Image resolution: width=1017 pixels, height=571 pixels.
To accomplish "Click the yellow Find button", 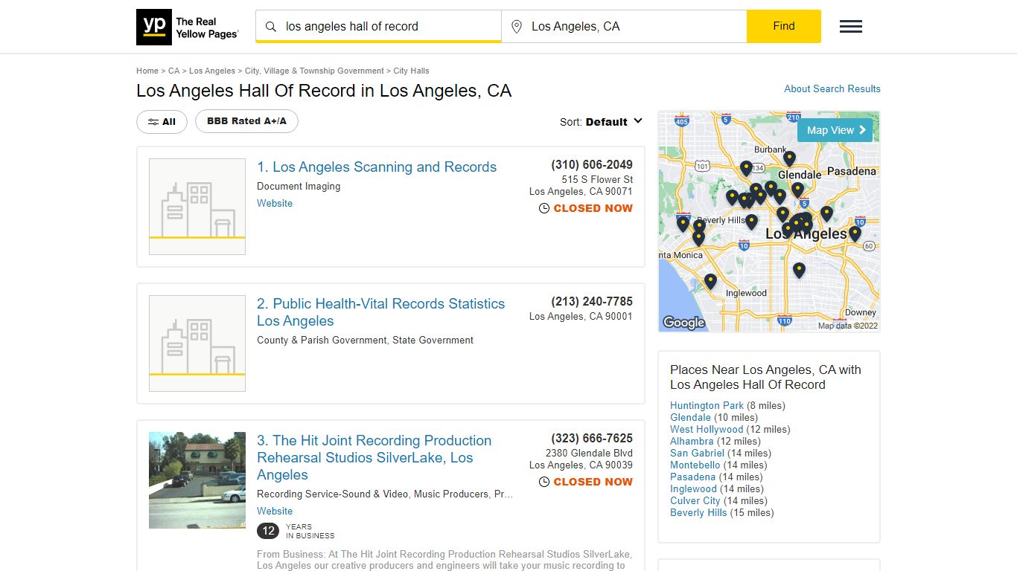I will point(784,26).
